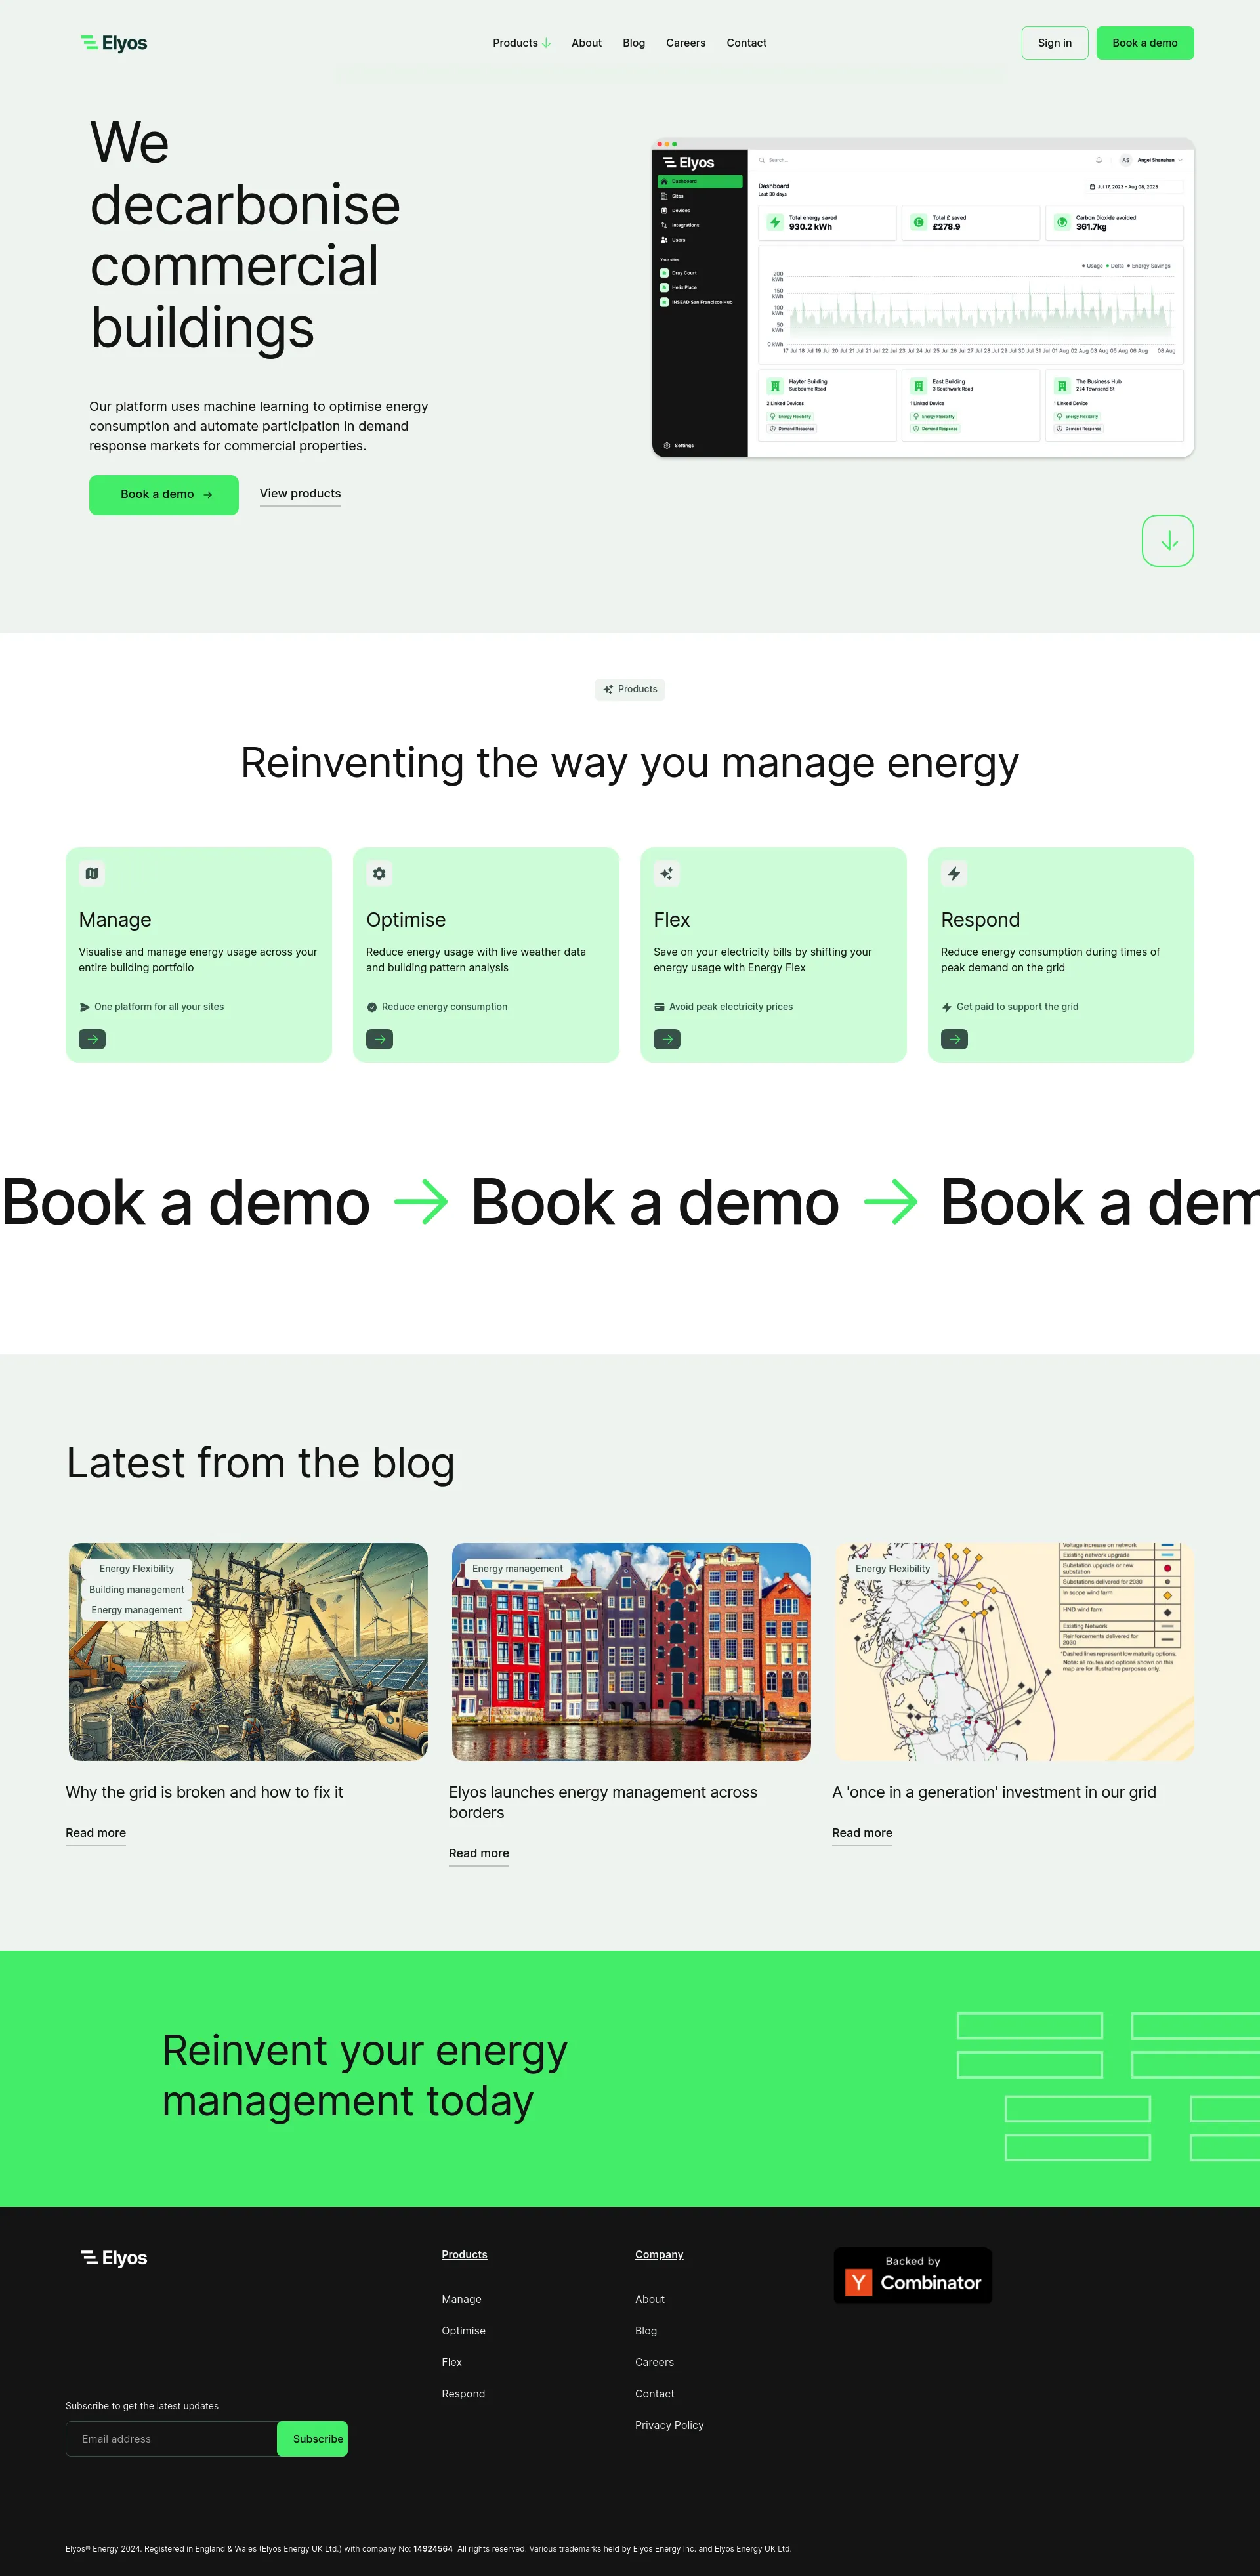1260x2576 pixels.
Task: Click the Flex card heading
Action: 672,920
